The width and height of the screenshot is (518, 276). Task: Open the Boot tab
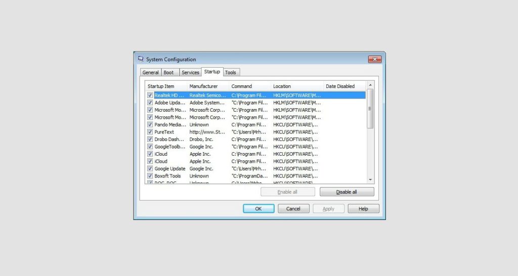click(x=168, y=73)
